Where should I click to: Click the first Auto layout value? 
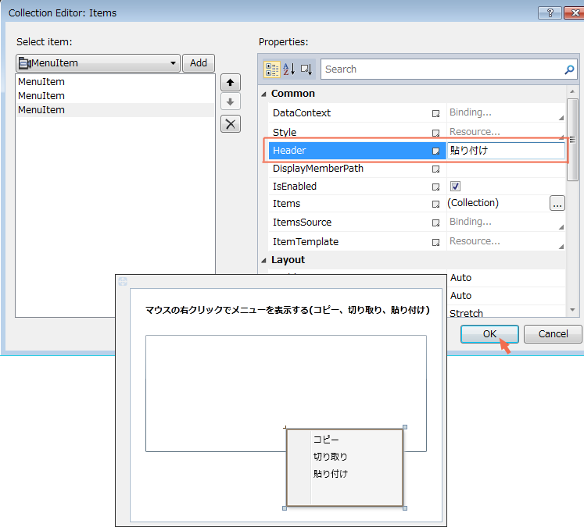[x=460, y=278]
